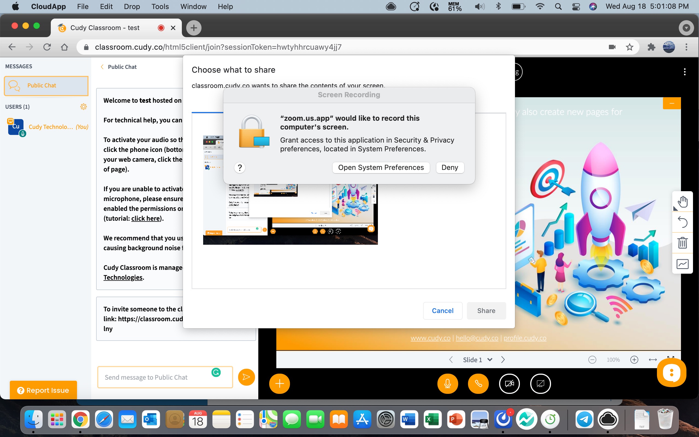Viewport: 699px width, 437px height.
Task: Expand the Slide 1 dropdown
Action: (x=478, y=359)
